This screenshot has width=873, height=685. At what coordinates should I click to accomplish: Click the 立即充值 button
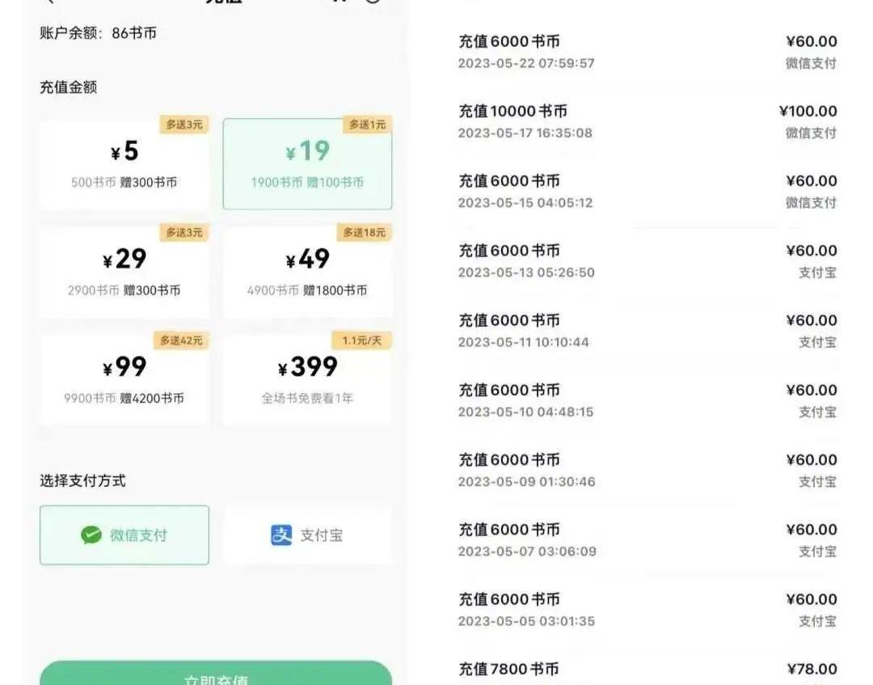pos(216,676)
